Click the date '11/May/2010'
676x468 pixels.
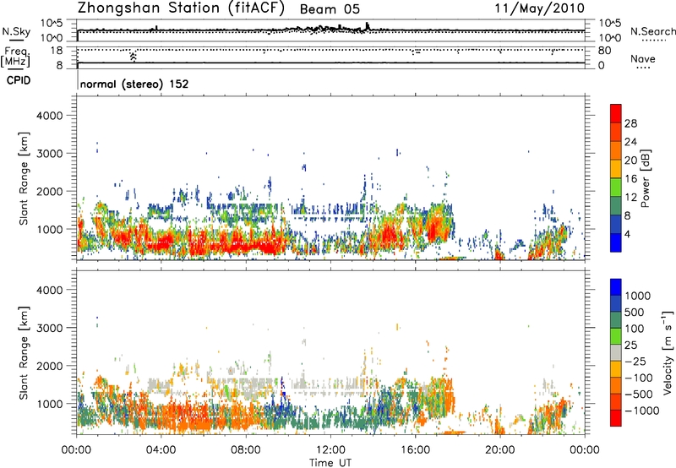(539, 8)
